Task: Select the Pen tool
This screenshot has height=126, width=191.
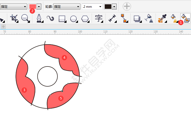Action: [x=39, y=18]
